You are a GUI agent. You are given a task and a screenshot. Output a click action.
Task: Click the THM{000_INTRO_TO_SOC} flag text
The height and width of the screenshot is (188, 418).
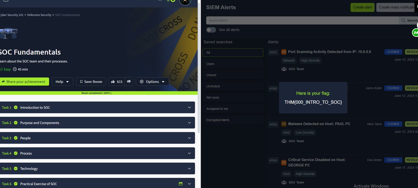pos(313,102)
